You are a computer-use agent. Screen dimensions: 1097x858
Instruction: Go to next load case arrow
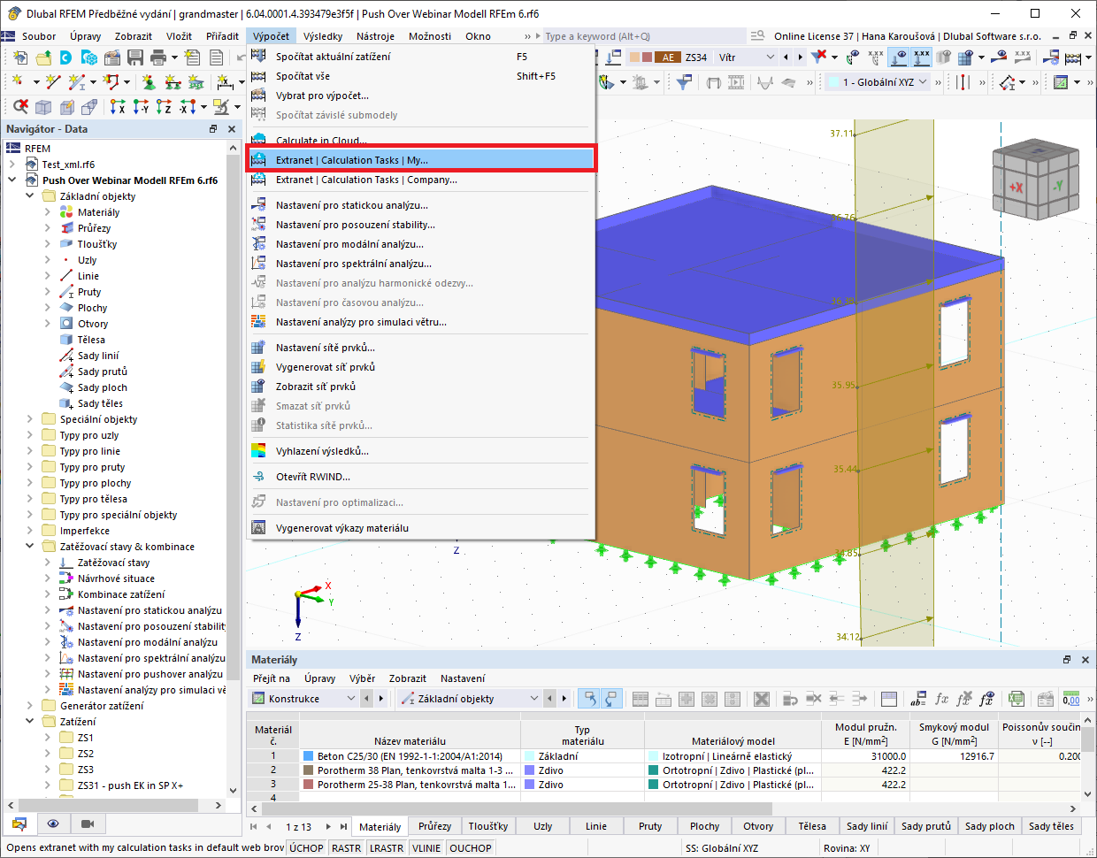[x=800, y=57]
